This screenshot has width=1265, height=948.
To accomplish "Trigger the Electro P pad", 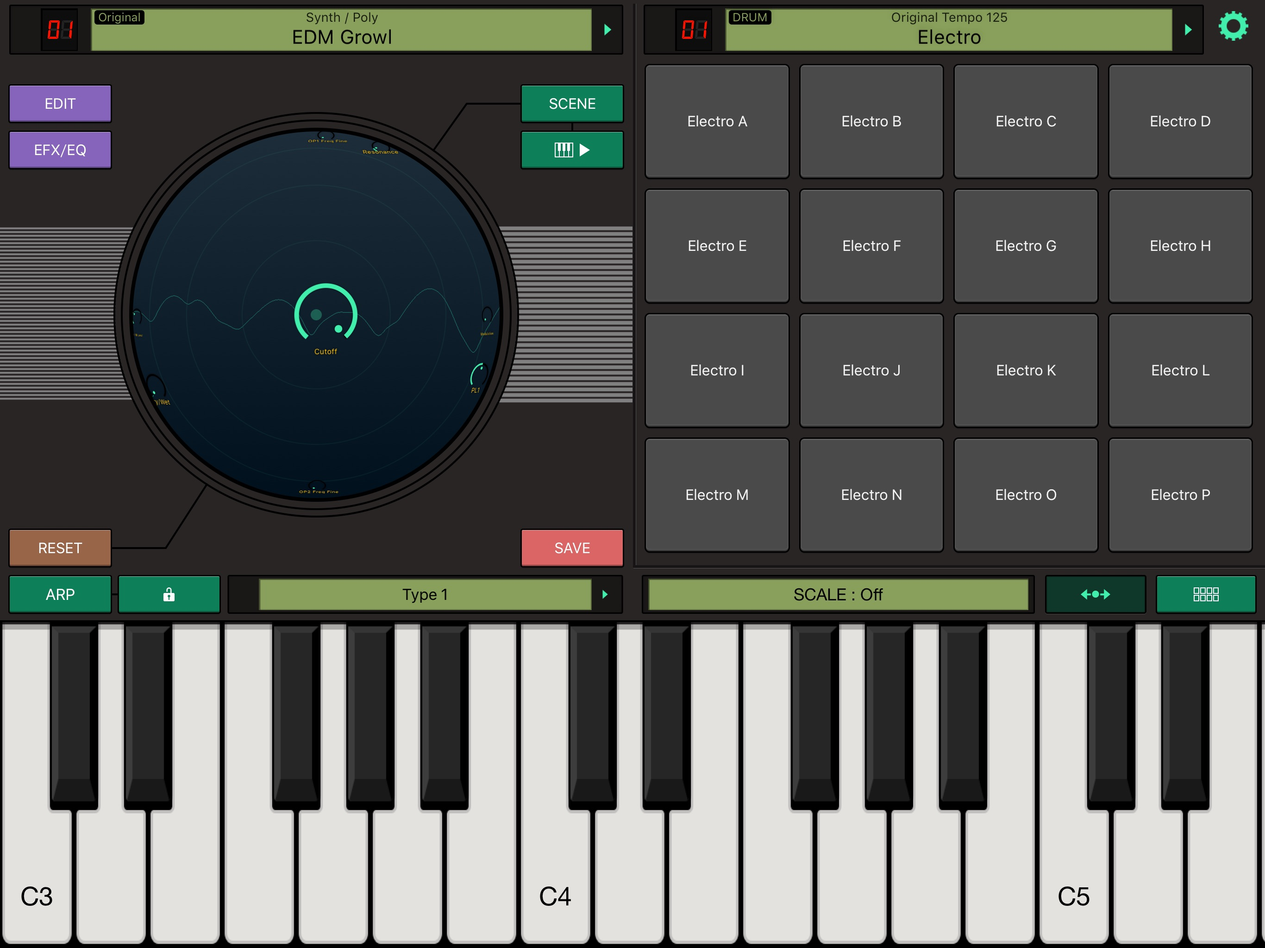I will [x=1180, y=495].
